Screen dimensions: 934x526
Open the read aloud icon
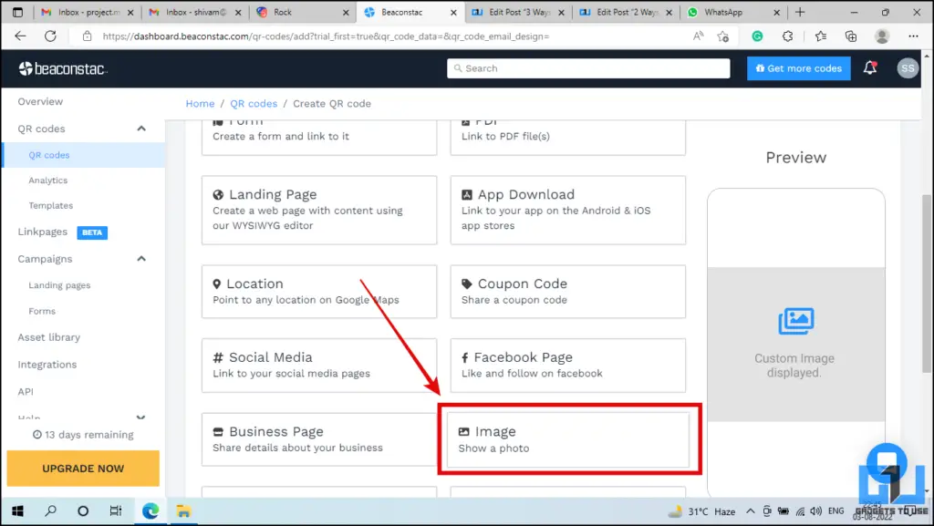tap(698, 36)
